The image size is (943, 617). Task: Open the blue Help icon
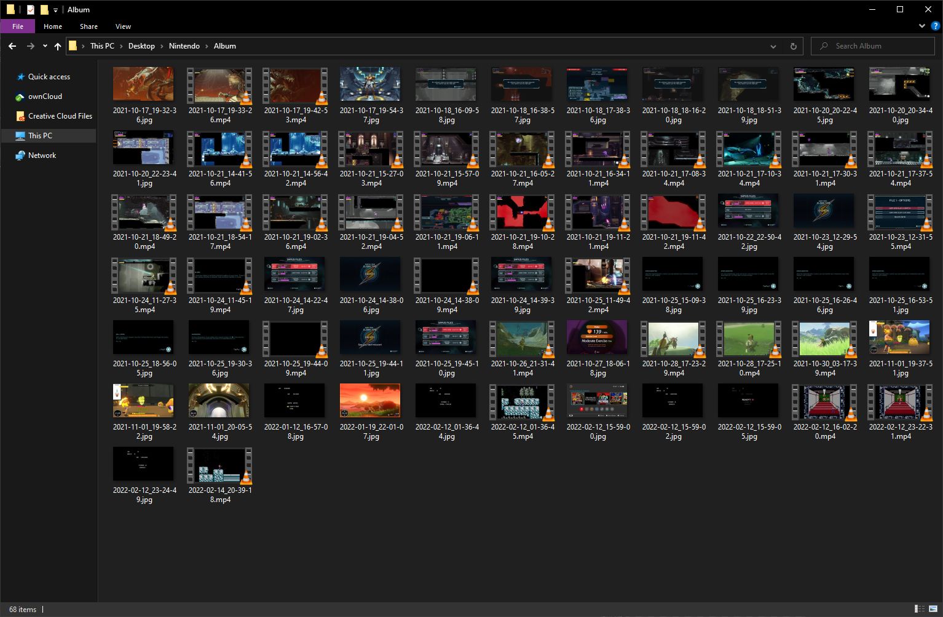pyautogui.click(x=936, y=26)
